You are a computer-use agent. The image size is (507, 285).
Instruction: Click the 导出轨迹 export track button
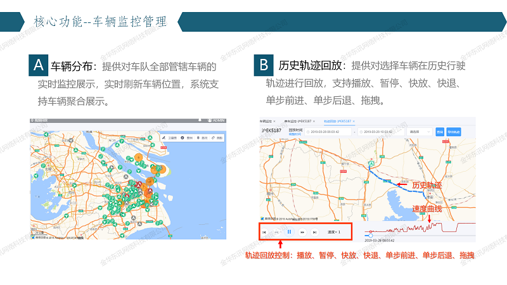[x=454, y=132]
